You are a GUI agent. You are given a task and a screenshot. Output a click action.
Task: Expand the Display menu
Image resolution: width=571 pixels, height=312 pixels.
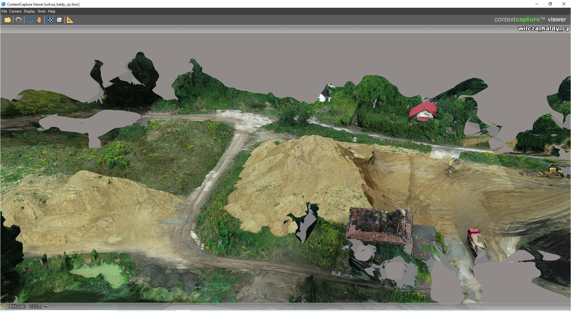[x=29, y=11]
